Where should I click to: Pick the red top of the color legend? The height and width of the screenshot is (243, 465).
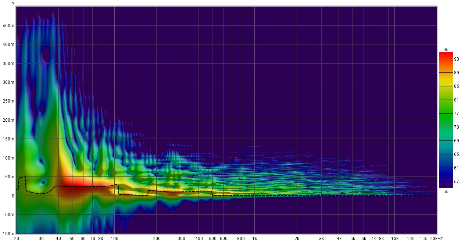[446, 55]
